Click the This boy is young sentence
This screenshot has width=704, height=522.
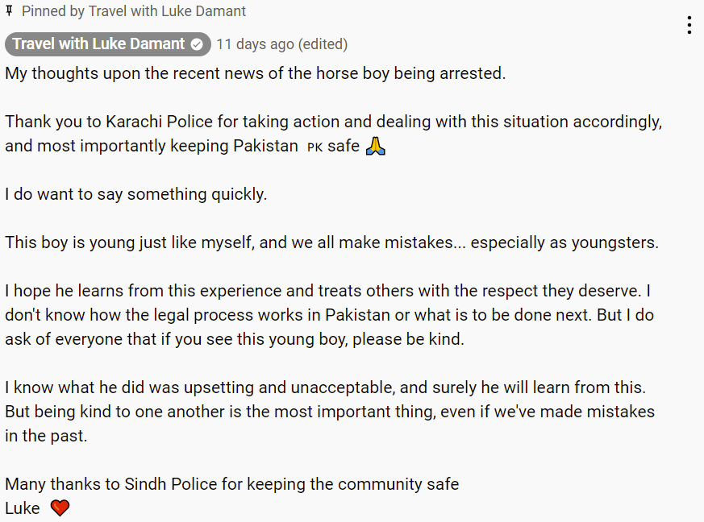[x=331, y=242]
